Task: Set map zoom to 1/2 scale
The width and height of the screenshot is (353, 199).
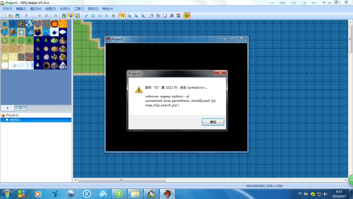Action: coord(129,16)
